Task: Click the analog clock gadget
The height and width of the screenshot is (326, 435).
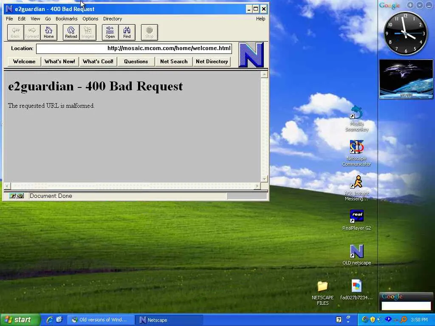Action: tap(405, 33)
